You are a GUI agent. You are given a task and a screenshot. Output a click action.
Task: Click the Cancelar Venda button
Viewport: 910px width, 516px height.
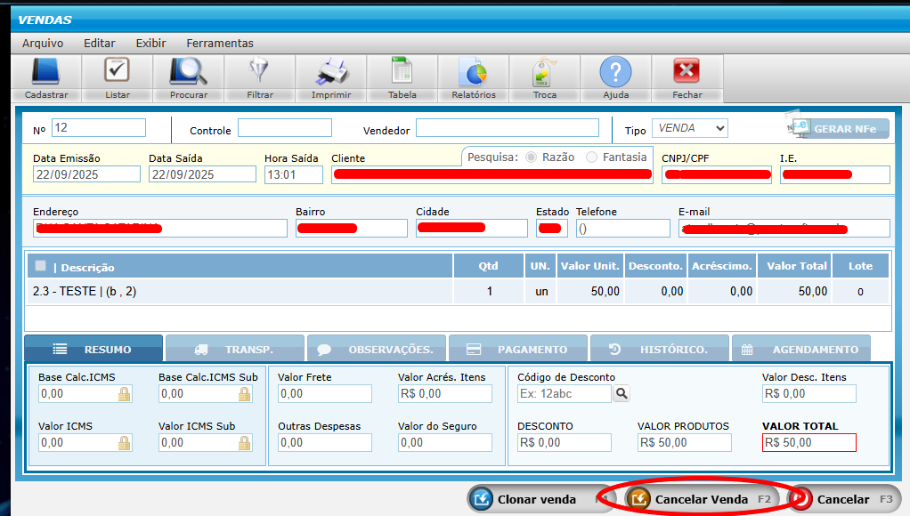[x=700, y=499]
